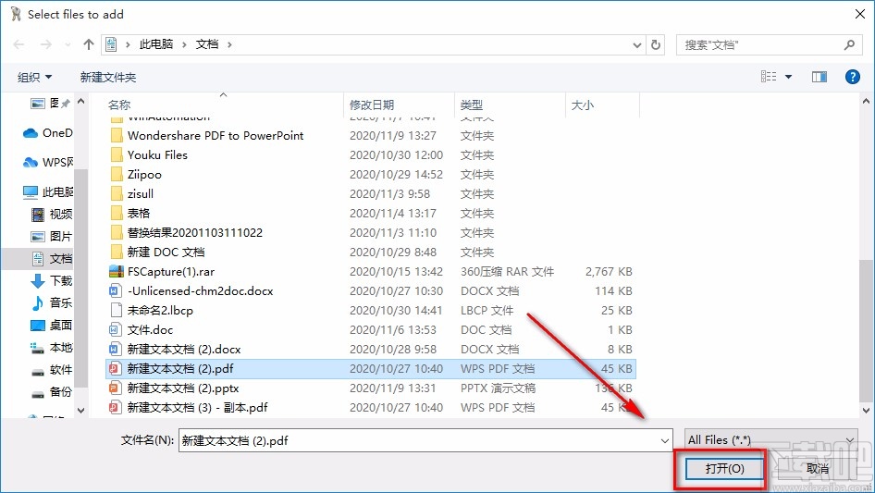
Task: Open 图片 in the navigation pane
Action: pyautogui.click(x=52, y=237)
